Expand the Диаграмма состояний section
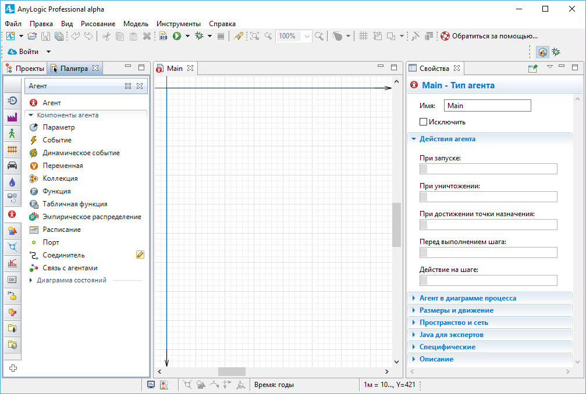 coord(31,280)
